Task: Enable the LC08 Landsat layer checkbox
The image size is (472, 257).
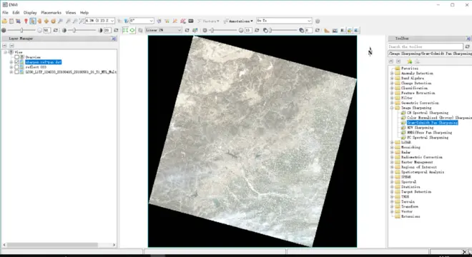Action: 17,72
